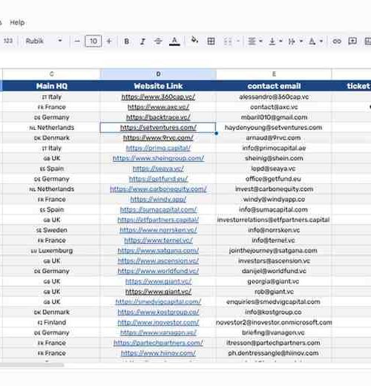Viewport: 371px width, 386px height.
Task: Open the https://getfund.eu/ link
Action: (158, 179)
